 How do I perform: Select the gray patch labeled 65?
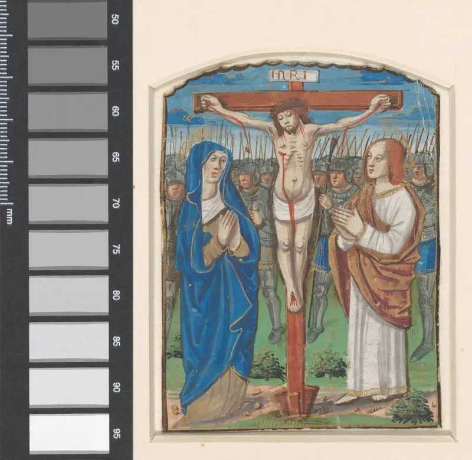[x=68, y=158]
